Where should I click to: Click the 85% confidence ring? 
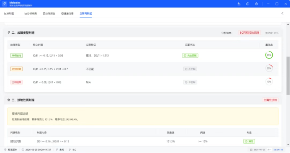coord(269,55)
